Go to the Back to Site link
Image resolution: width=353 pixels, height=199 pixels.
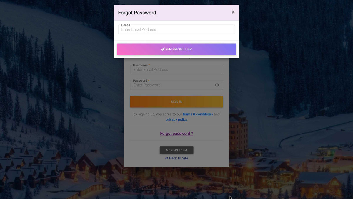click(x=179, y=158)
